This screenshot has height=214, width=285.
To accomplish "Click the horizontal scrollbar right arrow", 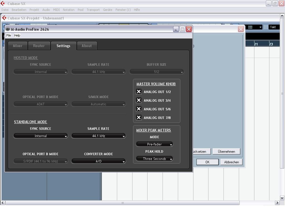I will click(x=277, y=203).
